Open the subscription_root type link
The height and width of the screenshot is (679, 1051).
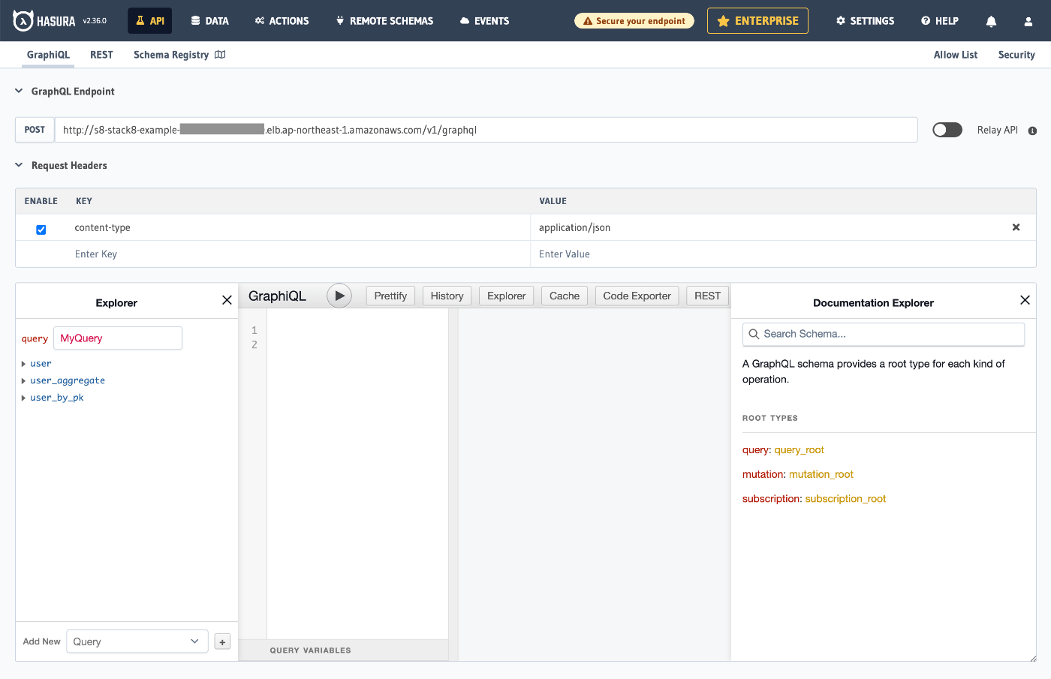click(845, 499)
